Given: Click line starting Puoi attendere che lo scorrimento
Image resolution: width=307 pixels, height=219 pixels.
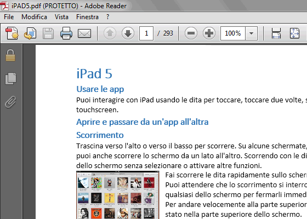Looking at the screenshot, I should click(x=236, y=185).
